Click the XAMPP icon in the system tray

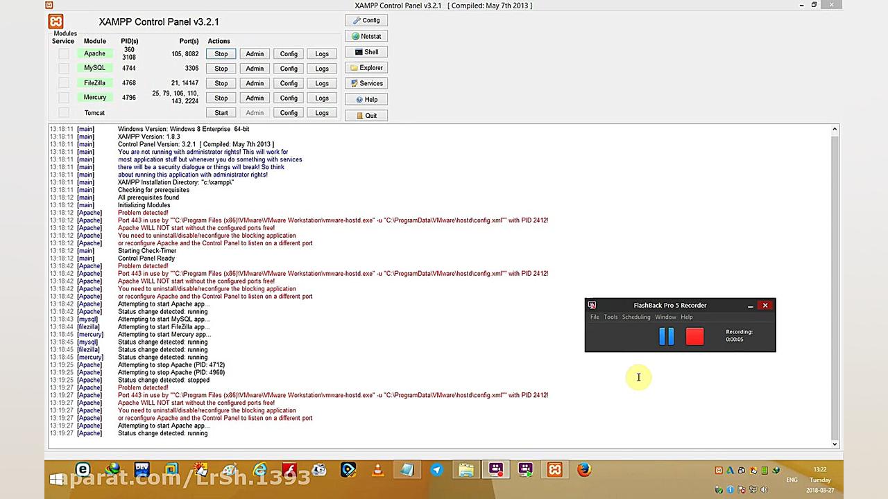719,471
